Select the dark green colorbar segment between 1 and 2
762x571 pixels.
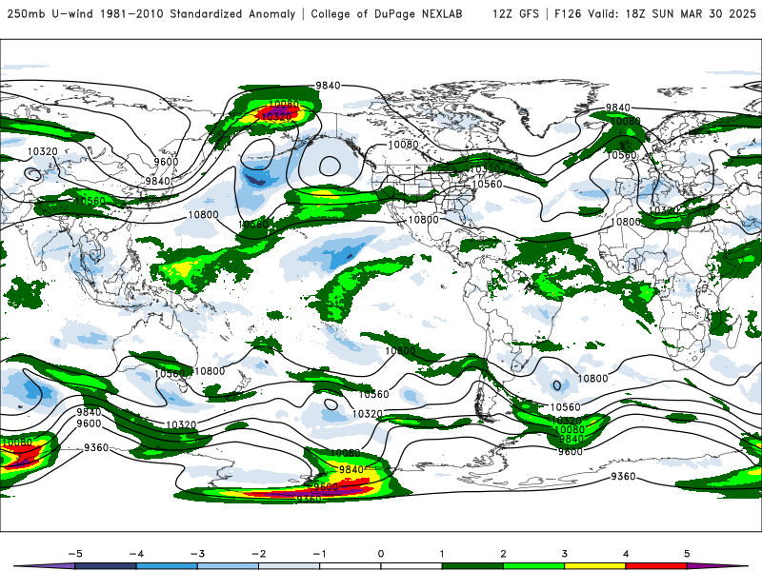472,566
